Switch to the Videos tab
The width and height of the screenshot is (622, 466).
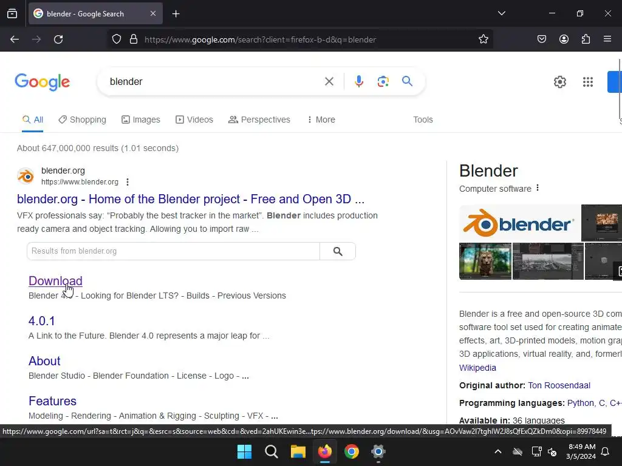tap(194, 120)
